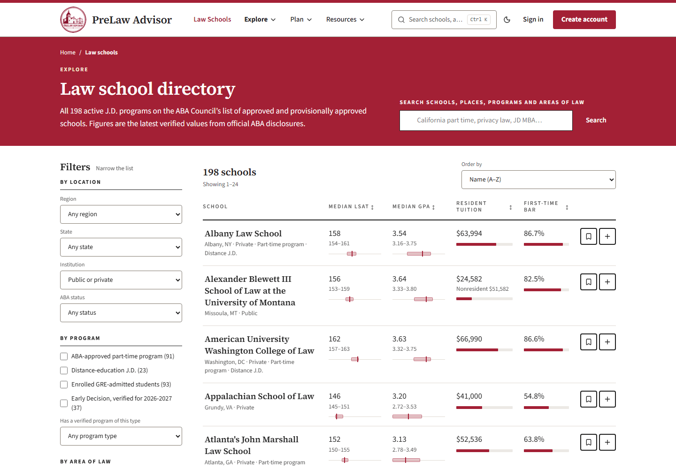Bookmark Atlanta's John Marshall Law School

click(589, 442)
